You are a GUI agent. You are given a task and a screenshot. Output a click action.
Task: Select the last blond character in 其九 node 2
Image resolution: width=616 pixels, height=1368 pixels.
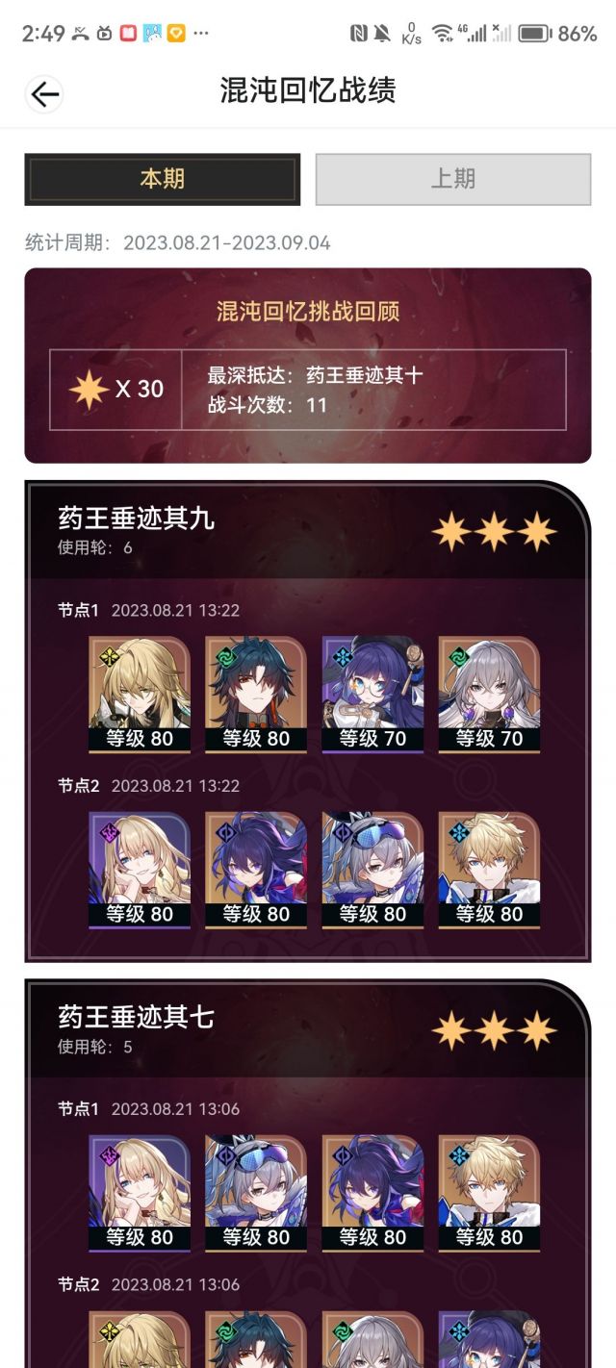coord(489,870)
